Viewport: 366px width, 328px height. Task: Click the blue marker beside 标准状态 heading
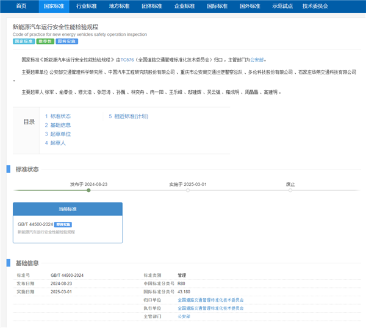pyautogui.click(x=9, y=169)
